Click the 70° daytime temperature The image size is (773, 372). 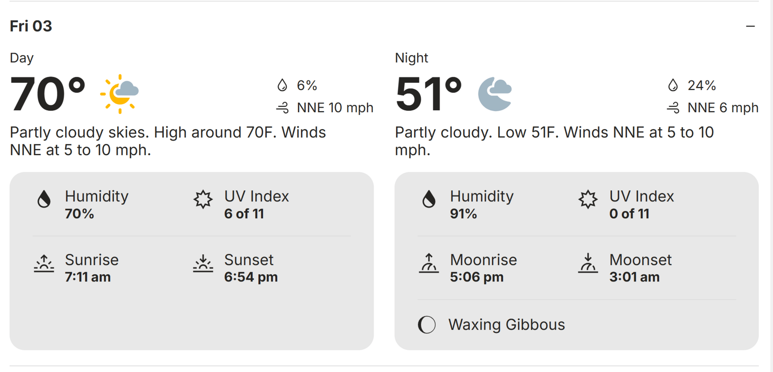[48, 94]
